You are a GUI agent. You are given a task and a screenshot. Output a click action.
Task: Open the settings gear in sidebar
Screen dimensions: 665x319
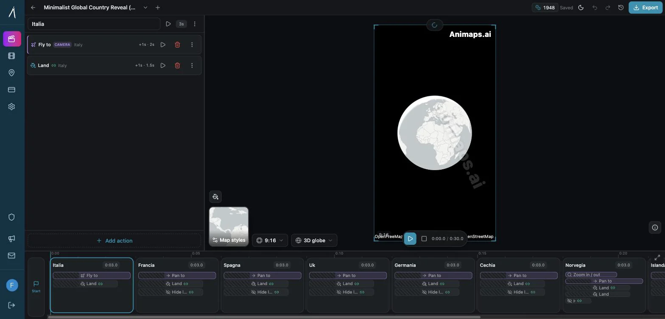[11, 106]
